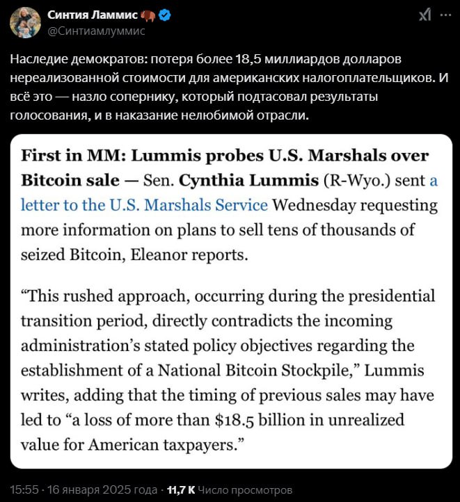460x502 pixels.
Task: Click the display name Синтия Ламмис
Action: tap(93, 15)
